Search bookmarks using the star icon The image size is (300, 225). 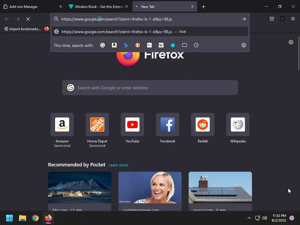[173, 45]
